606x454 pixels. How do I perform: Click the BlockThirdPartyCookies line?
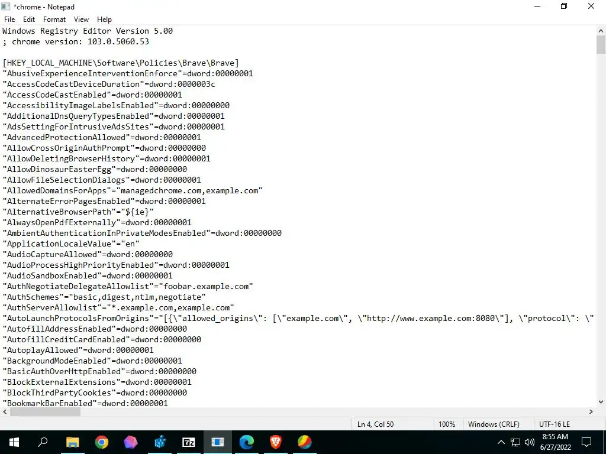[x=95, y=393]
